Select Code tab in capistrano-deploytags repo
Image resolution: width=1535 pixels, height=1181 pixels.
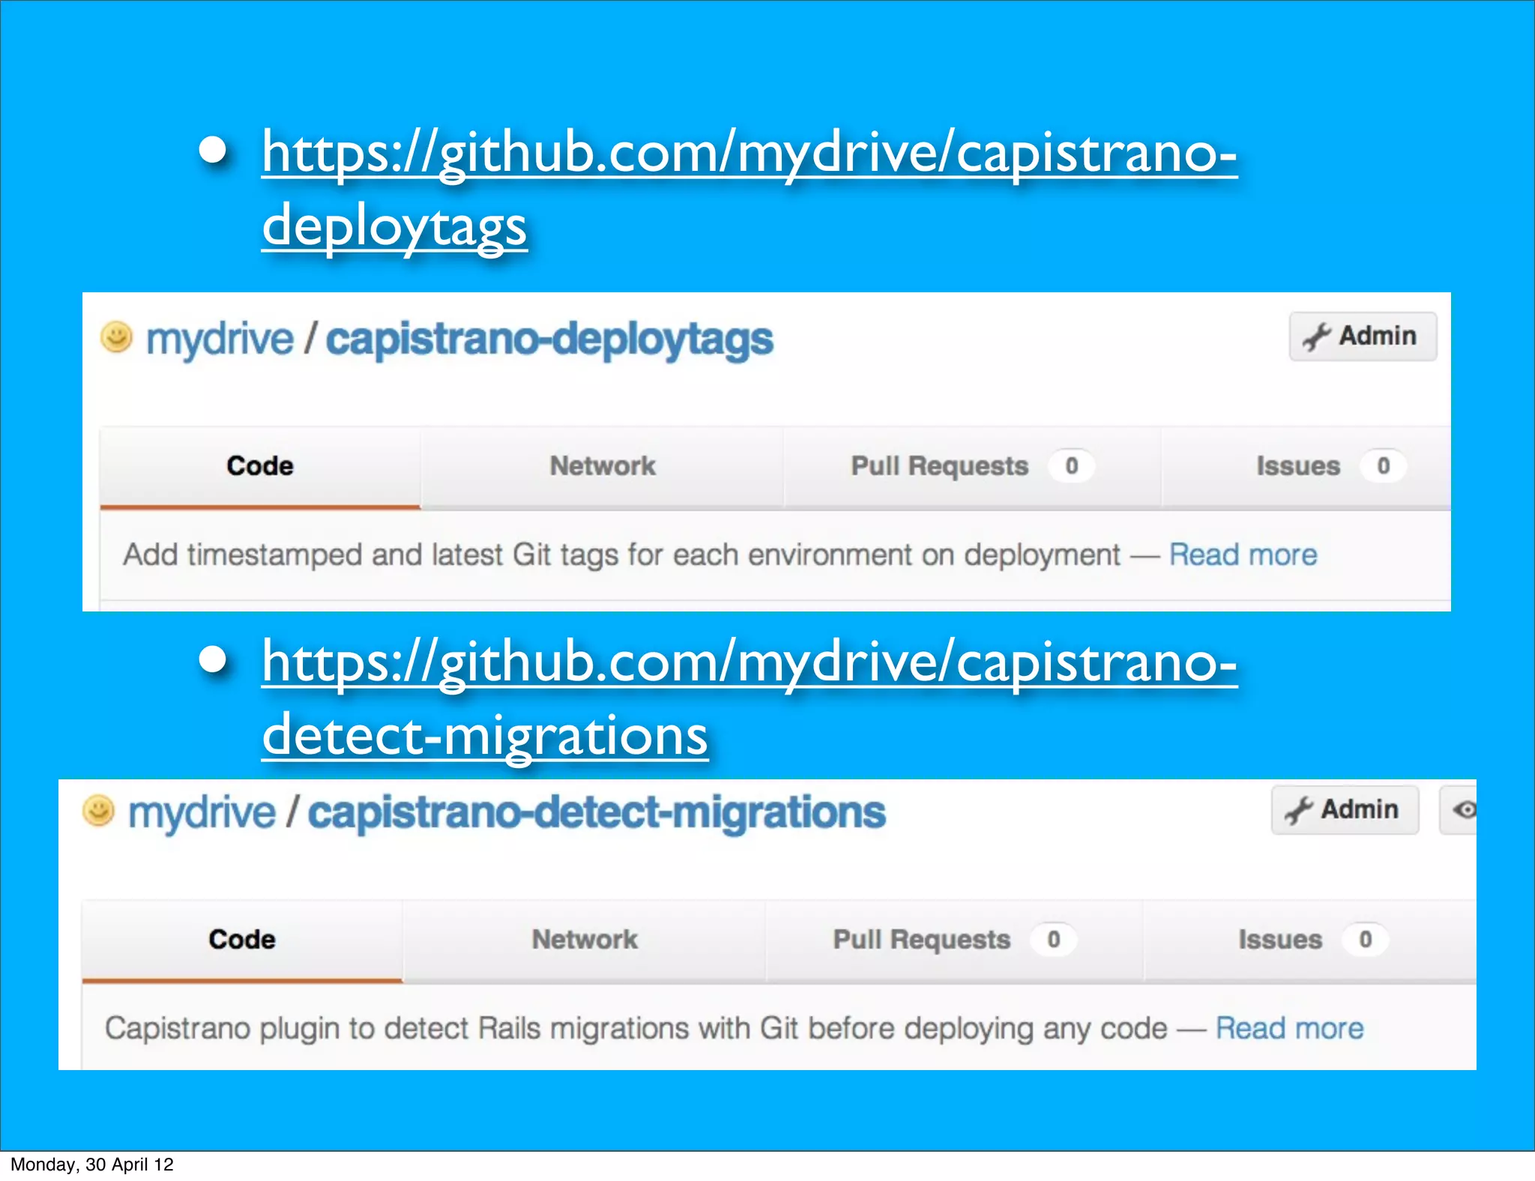(x=260, y=467)
